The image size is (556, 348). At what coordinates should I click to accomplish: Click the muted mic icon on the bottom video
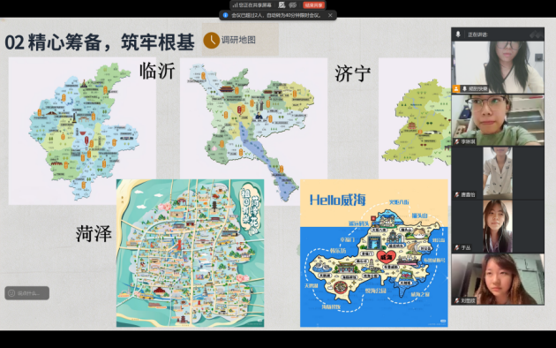[457, 300]
